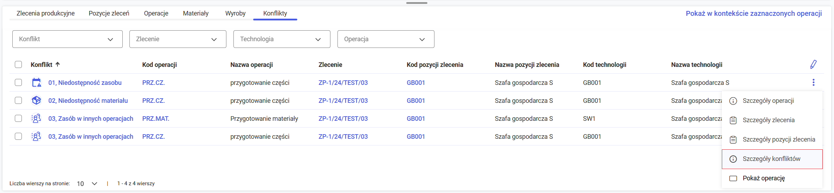Click the resource icon in PRZ.MAT. row
834x193 pixels.
coord(36,119)
